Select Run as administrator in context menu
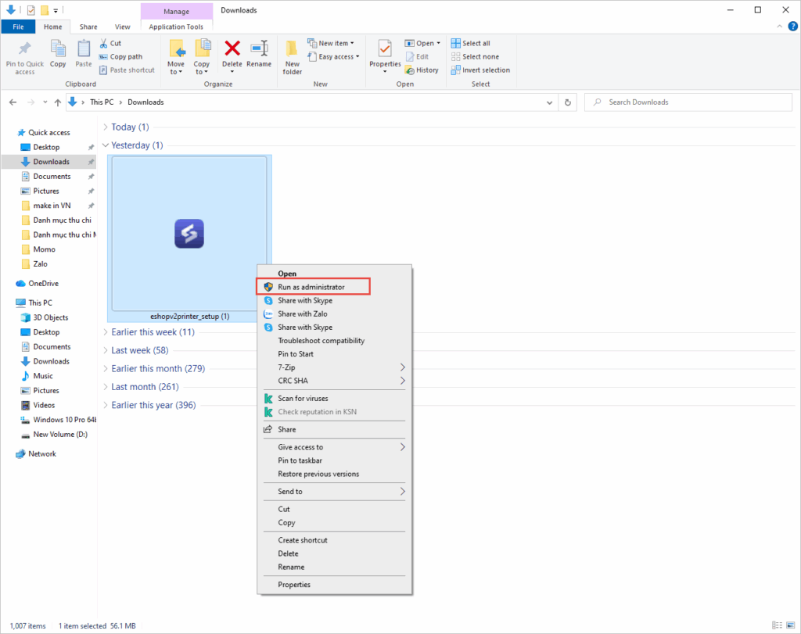Viewport: 801px width, 634px height. click(x=311, y=287)
